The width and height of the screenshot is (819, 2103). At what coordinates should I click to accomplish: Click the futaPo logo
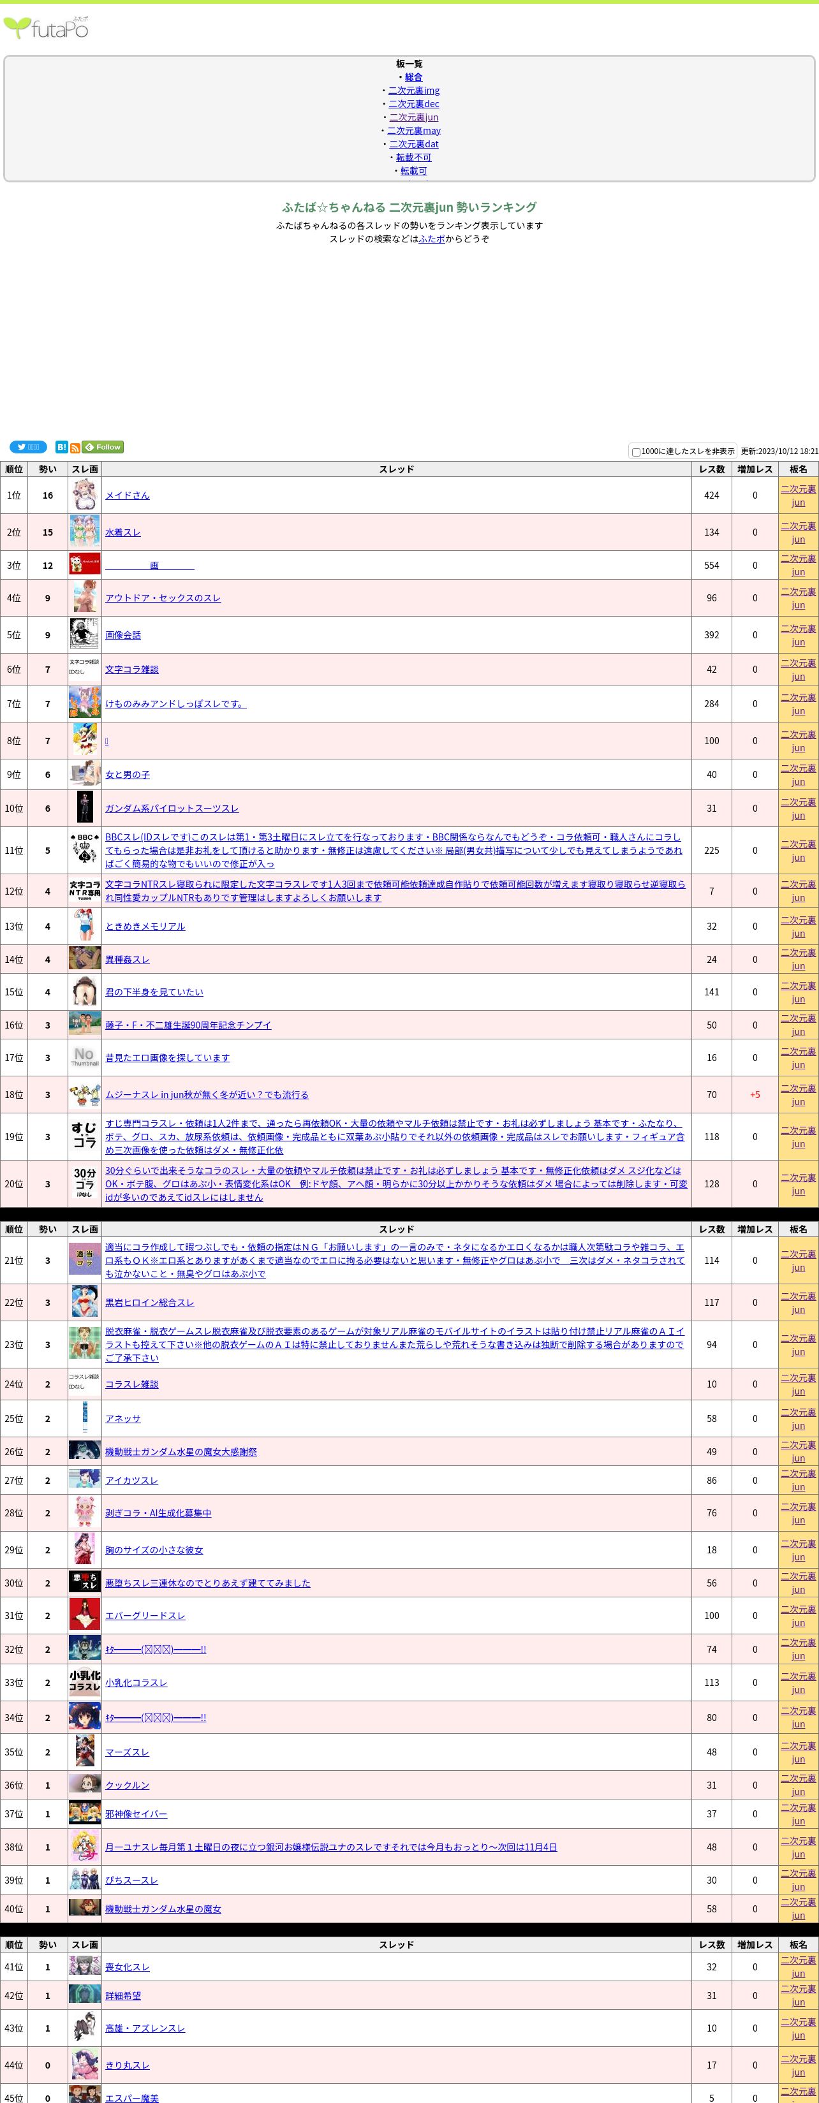[x=47, y=29]
